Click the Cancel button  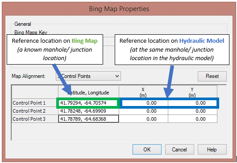point(179,150)
